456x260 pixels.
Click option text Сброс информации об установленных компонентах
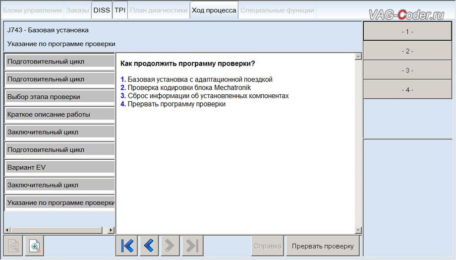(x=208, y=96)
